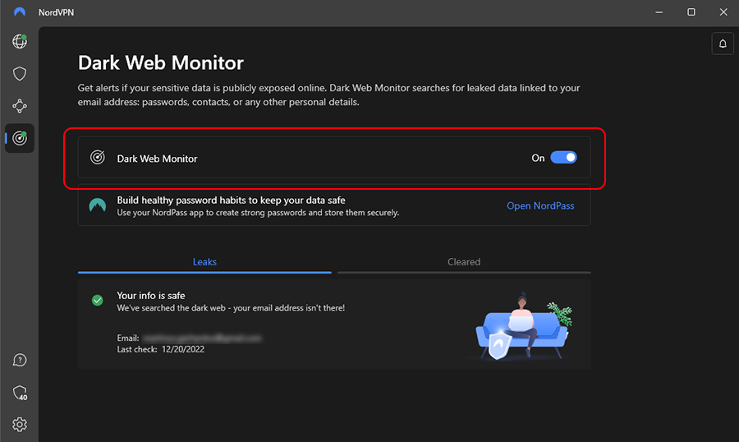This screenshot has height=442, width=739.
Task: Open the Meshnet icon in sidebar
Action: [x=20, y=106]
